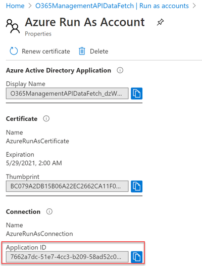Click the Certificate section heading
Screen dimensions: 202x266
[22, 118]
